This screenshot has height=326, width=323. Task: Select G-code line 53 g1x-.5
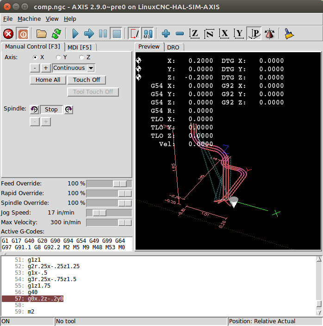pos(37,273)
